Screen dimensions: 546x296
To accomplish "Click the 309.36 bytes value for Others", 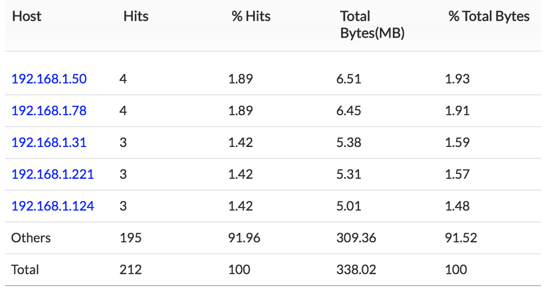I will [356, 238].
